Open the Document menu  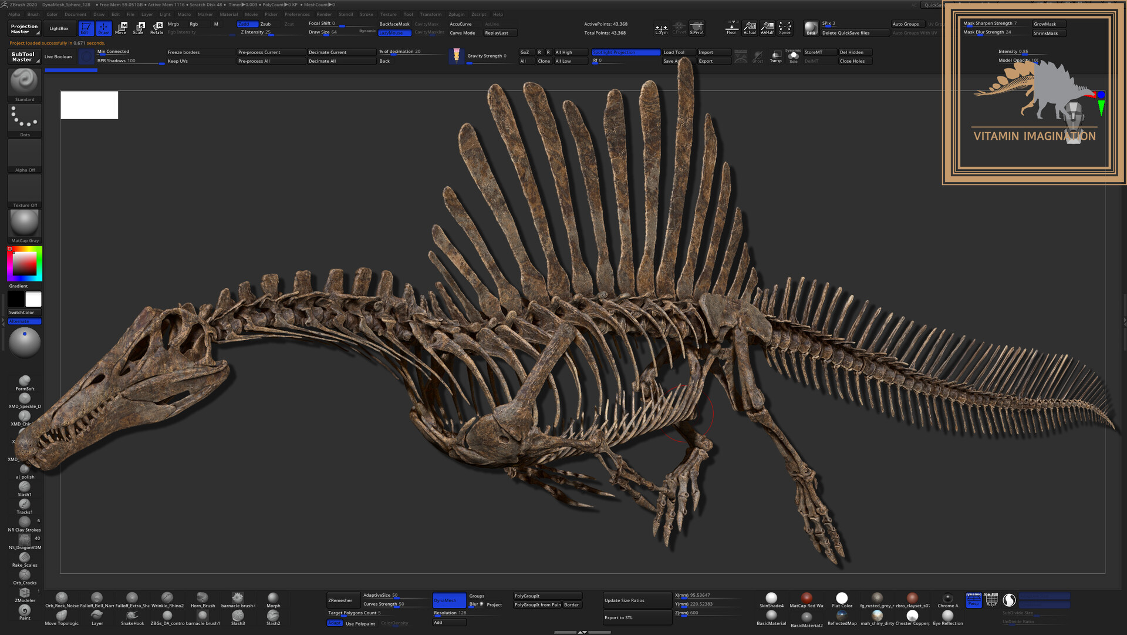tap(75, 15)
